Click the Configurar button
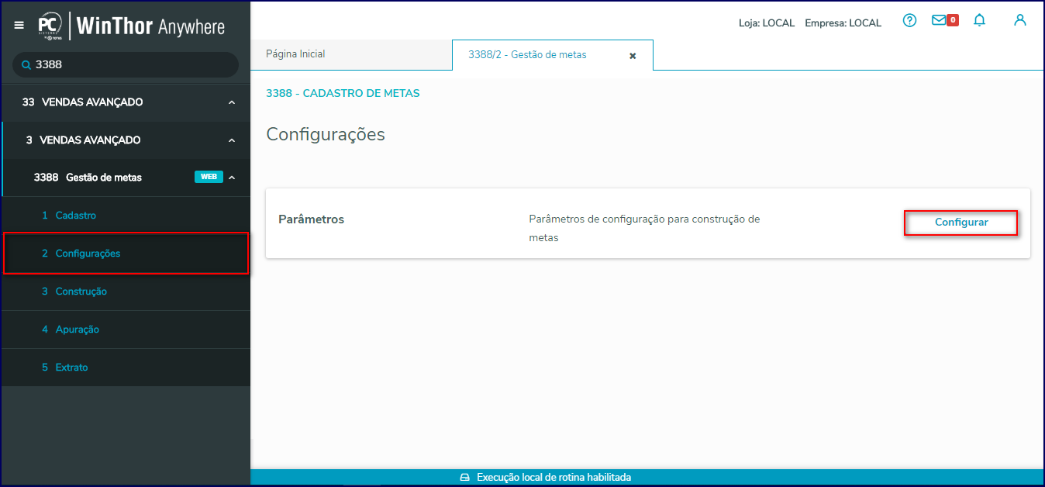The height and width of the screenshot is (487, 1045). tap(961, 223)
